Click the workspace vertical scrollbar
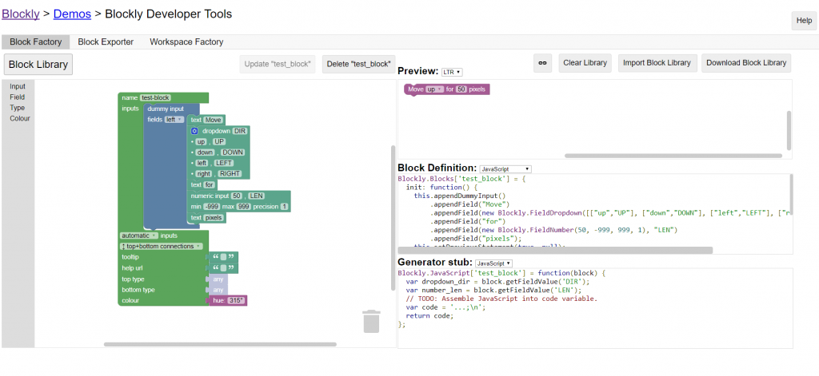This screenshot has height=376, width=819. pos(394,217)
